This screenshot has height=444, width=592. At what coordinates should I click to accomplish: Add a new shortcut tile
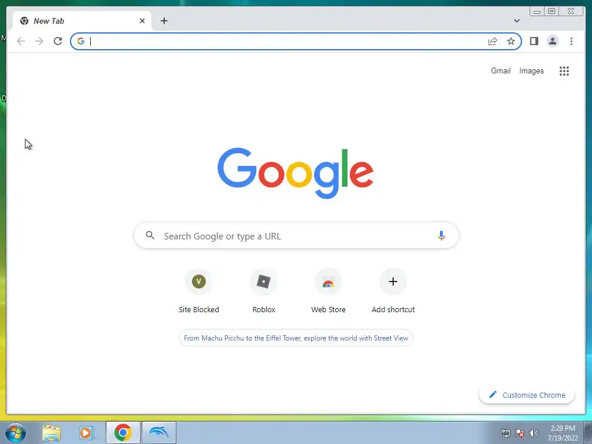pos(393,291)
